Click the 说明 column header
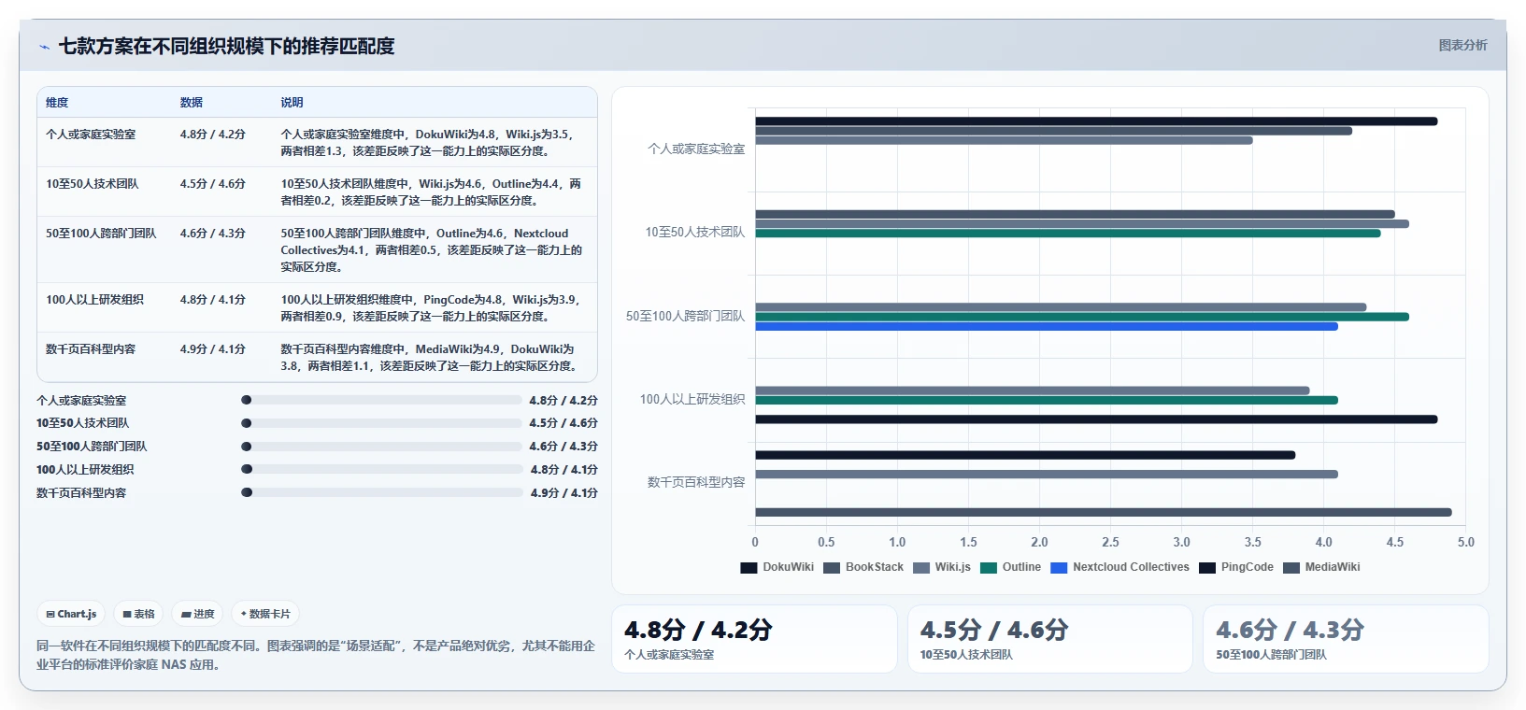The image size is (1526, 710). [292, 103]
